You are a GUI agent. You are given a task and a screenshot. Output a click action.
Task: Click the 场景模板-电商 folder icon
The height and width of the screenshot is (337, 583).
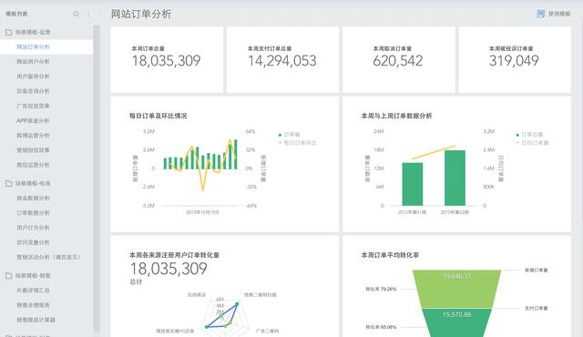(8, 183)
